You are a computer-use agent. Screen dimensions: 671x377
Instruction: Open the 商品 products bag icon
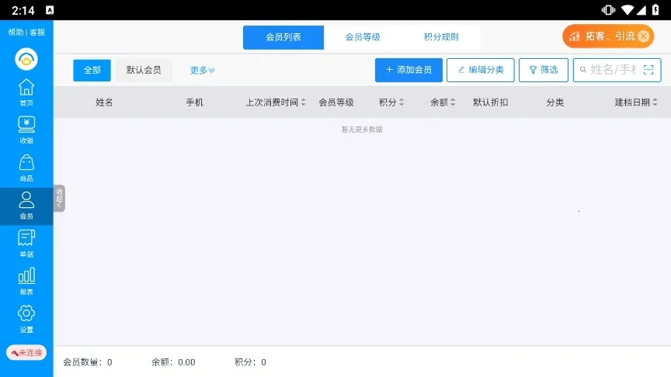pyautogui.click(x=26, y=168)
